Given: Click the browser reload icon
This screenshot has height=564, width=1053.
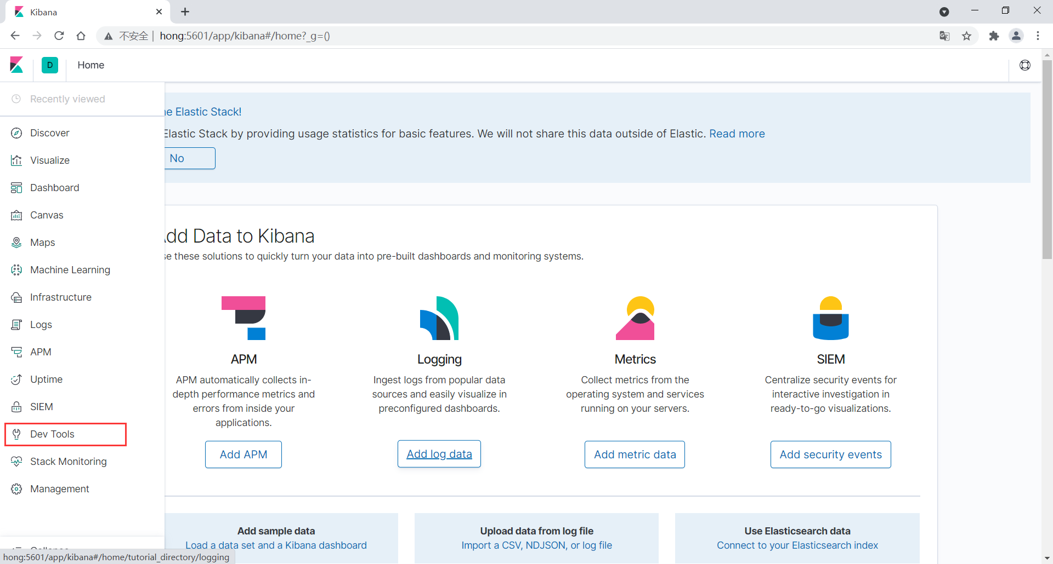Looking at the screenshot, I should tap(59, 36).
